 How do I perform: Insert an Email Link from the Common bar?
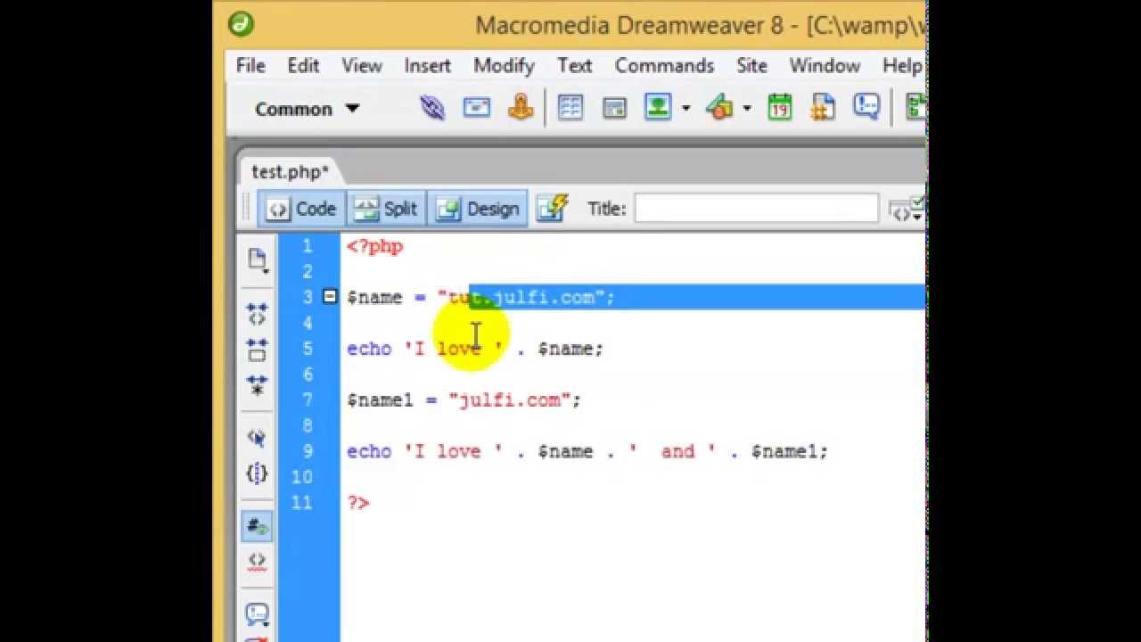(477, 108)
